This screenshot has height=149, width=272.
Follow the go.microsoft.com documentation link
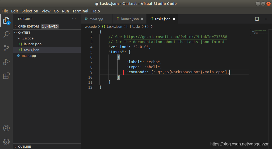175,37
